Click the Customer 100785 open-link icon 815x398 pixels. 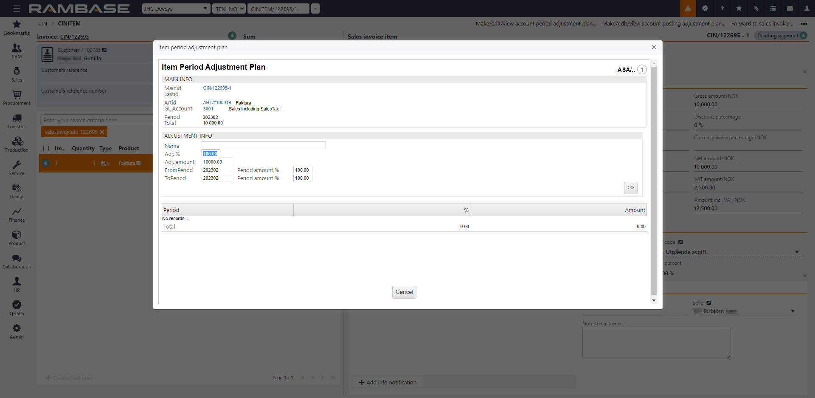tap(104, 50)
